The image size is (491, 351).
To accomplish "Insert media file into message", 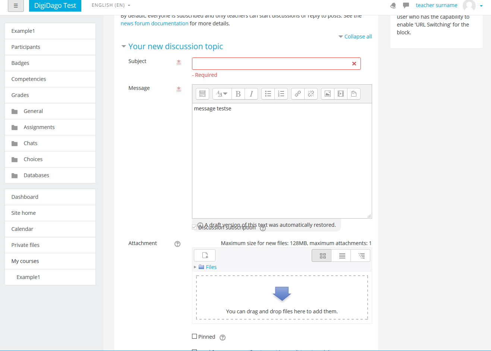I will click(x=341, y=94).
